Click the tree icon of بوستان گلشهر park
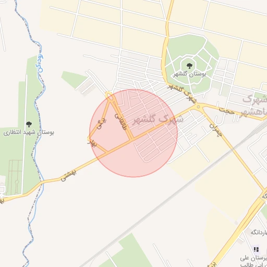Viewport: 267px width, 267px height. [x=189, y=66]
